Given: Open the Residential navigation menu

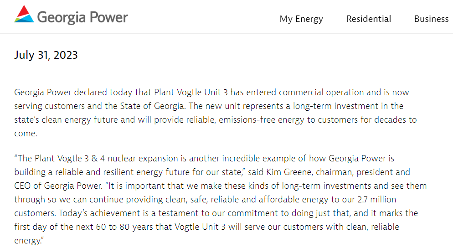Looking at the screenshot, I should click(x=368, y=19).
